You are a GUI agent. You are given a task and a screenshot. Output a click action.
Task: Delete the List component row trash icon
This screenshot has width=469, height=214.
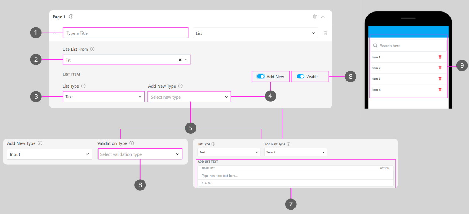coord(325,33)
